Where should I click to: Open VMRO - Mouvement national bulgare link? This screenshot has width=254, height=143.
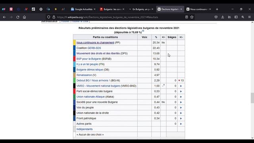98,86
